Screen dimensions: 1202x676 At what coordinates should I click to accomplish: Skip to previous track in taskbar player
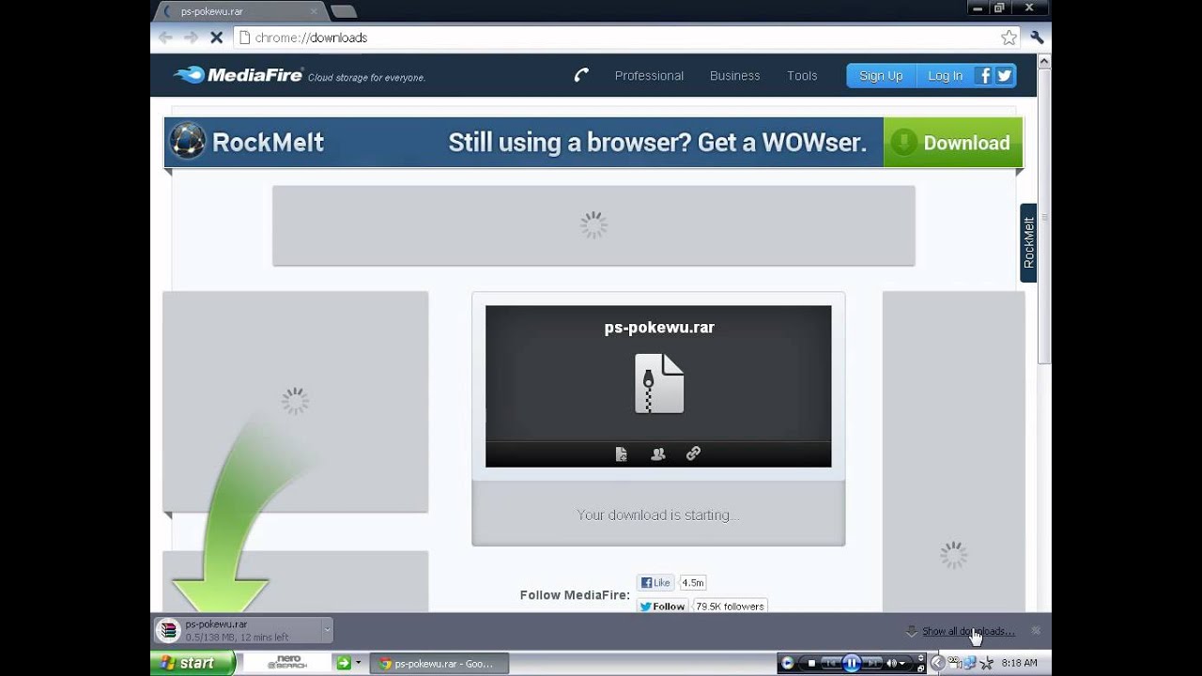[831, 664]
